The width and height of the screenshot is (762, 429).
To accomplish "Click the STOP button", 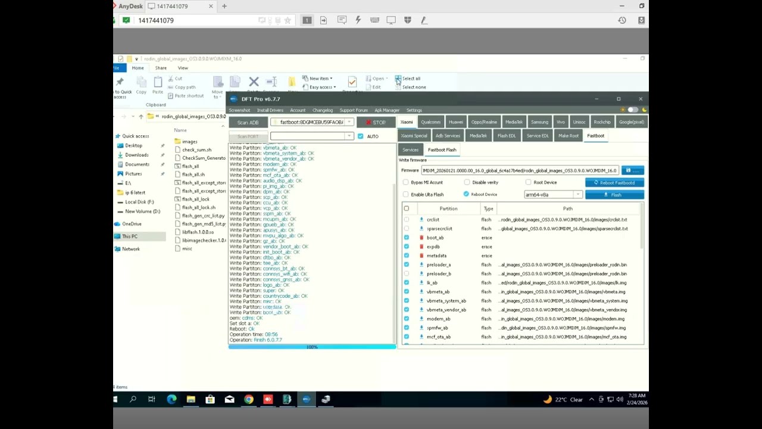I will pyautogui.click(x=376, y=122).
